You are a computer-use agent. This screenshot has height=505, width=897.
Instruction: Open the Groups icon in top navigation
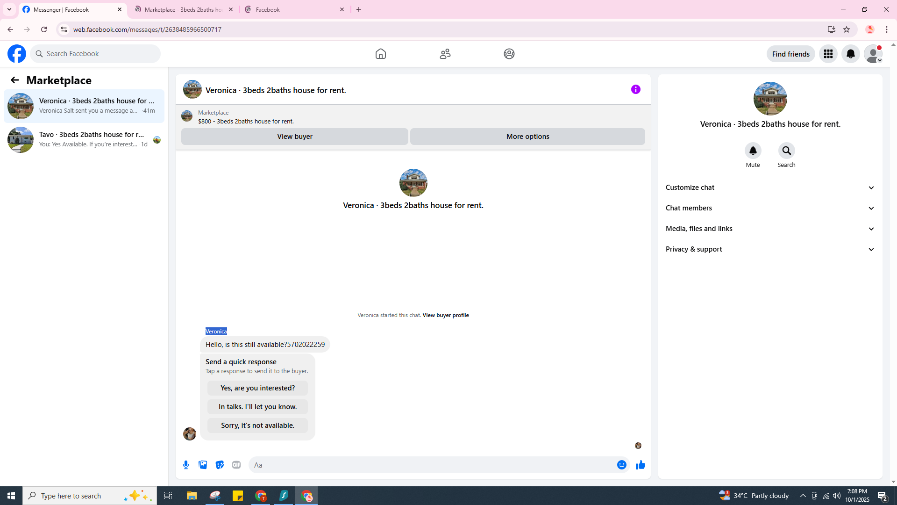509,54
